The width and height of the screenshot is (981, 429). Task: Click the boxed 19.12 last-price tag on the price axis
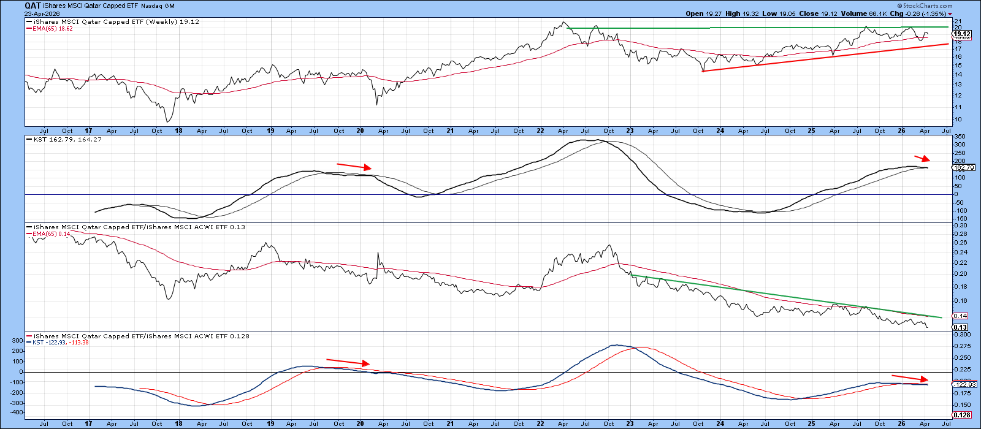pos(962,34)
